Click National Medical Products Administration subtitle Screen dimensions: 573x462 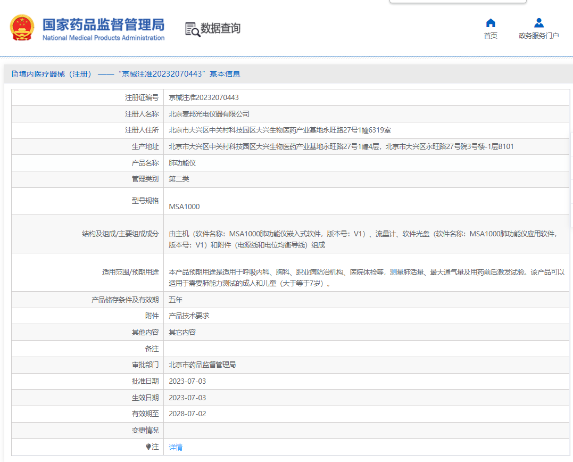[103, 38]
